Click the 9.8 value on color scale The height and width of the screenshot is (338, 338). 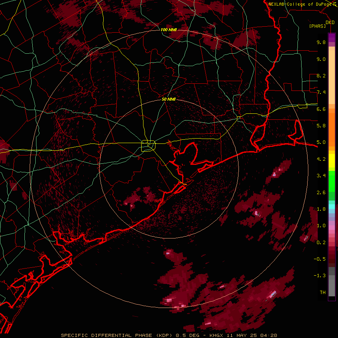click(x=321, y=42)
